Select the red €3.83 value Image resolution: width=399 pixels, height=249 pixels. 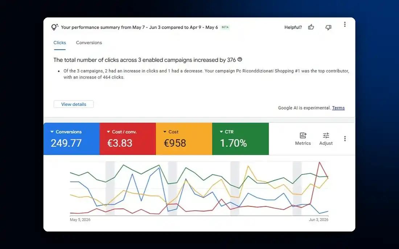120,143
